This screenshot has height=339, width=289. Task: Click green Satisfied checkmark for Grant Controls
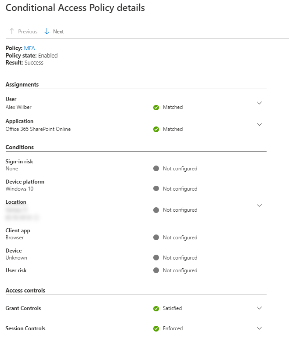(156, 309)
